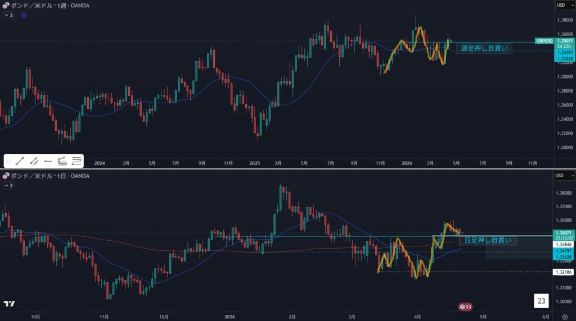Select the 日足押し目買い text label
The height and width of the screenshot is (321, 576).
point(487,241)
